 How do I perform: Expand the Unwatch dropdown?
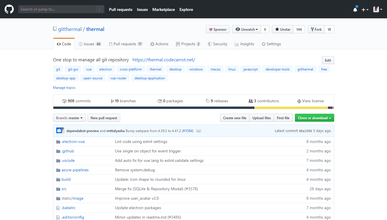tap(246, 29)
